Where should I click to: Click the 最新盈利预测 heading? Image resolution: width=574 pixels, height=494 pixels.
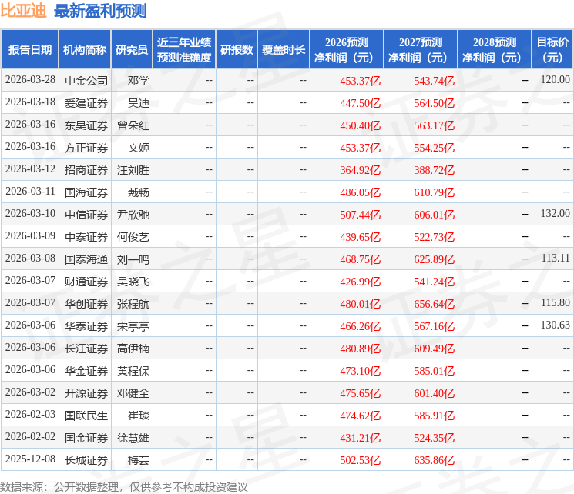tap(100, 11)
